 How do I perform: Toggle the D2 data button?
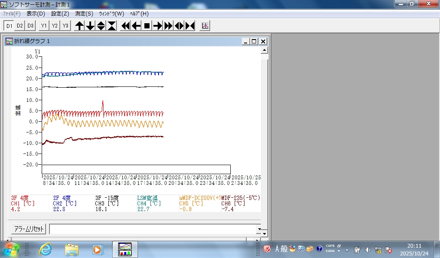pos(20,26)
